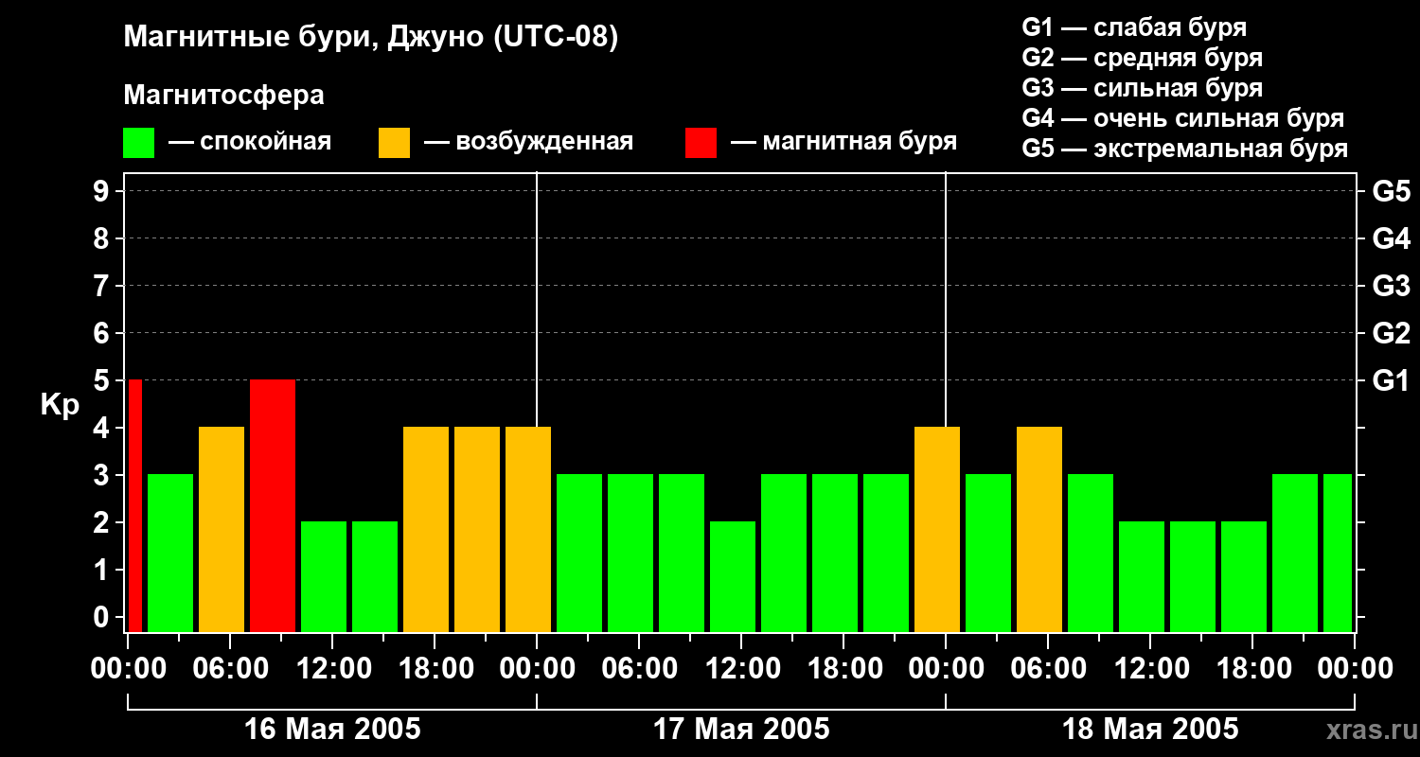This screenshot has height=757, width=1420.
Task: Click the 'G5' label on the right axis
Action: click(1391, 191)
